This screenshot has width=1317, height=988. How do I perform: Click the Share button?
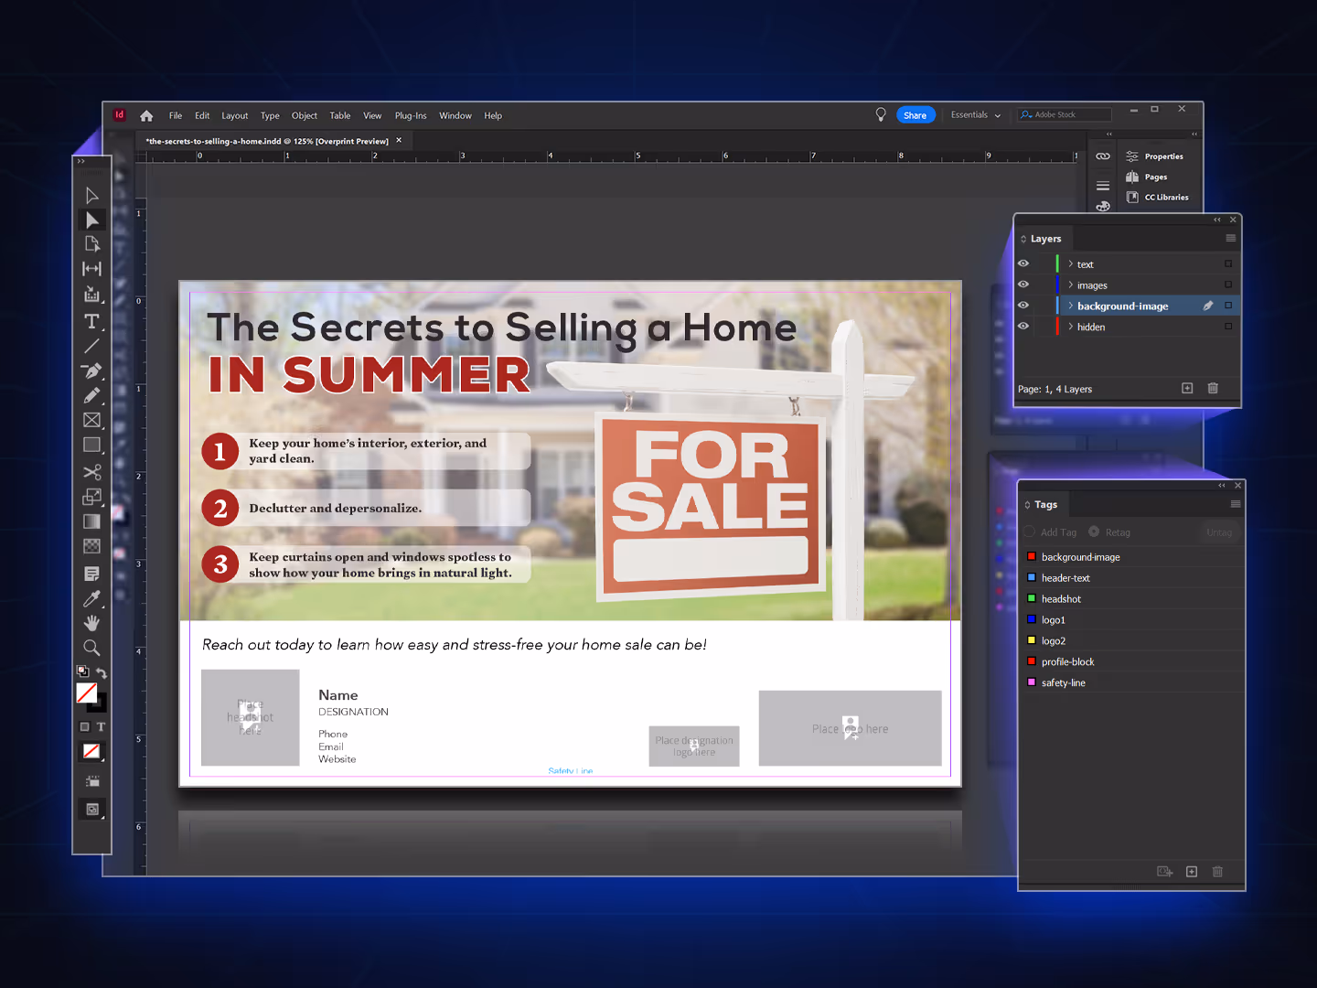[915, 114]
